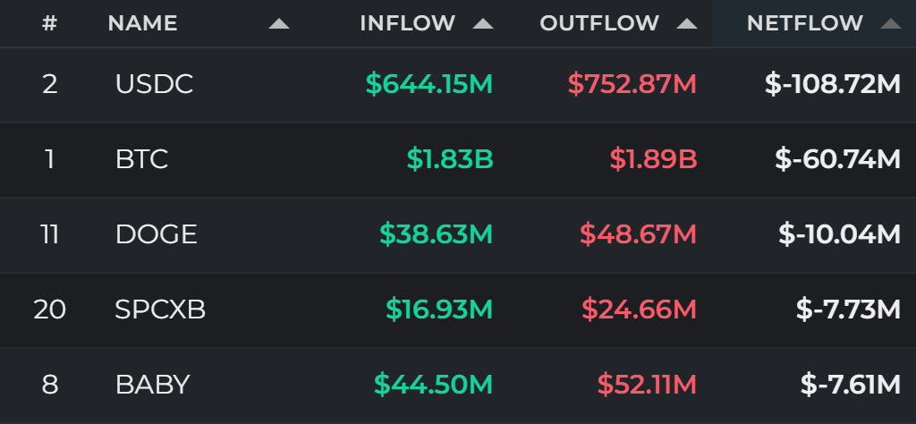Sort by NETFLOW arrow icon
This screenshot has width=916, height=424.
click(x=890, y=24)
